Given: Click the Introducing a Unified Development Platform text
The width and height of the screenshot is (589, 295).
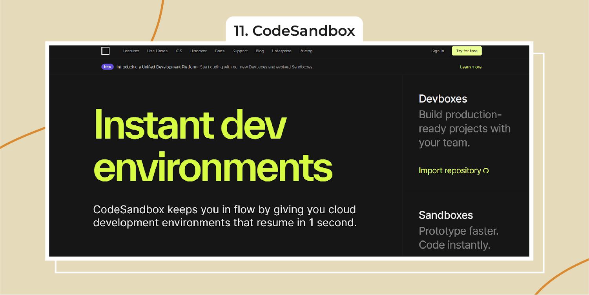Looking at the screenshot, I should pos(157,67).
